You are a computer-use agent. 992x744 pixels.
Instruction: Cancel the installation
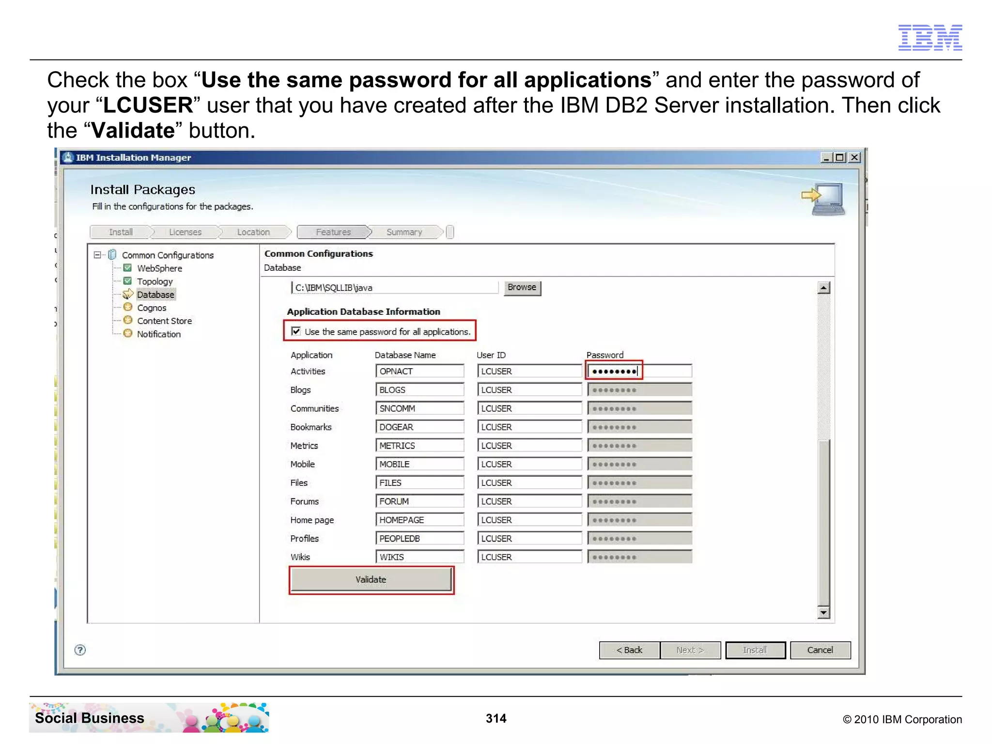coord(820,650)
